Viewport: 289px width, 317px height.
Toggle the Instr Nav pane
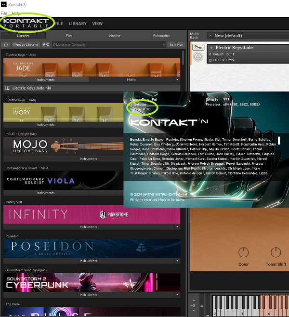(176, 44)
